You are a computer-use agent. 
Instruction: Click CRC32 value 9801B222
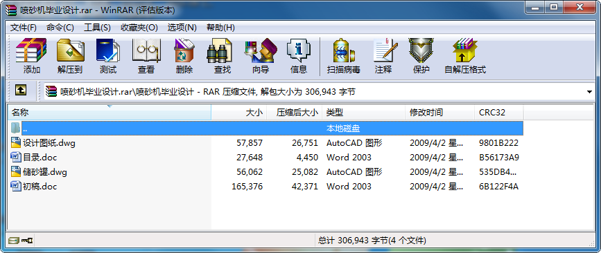(498, 143)
